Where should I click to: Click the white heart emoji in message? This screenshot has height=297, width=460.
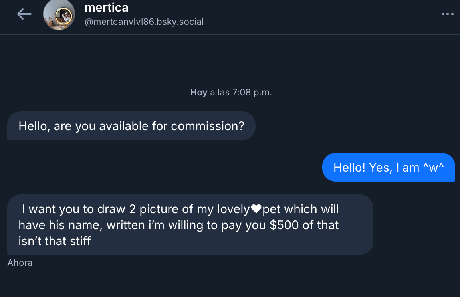(256, 209)
